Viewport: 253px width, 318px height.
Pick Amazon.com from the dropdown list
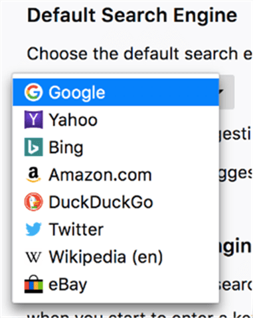pyautogui.click(x=116, y=175)
